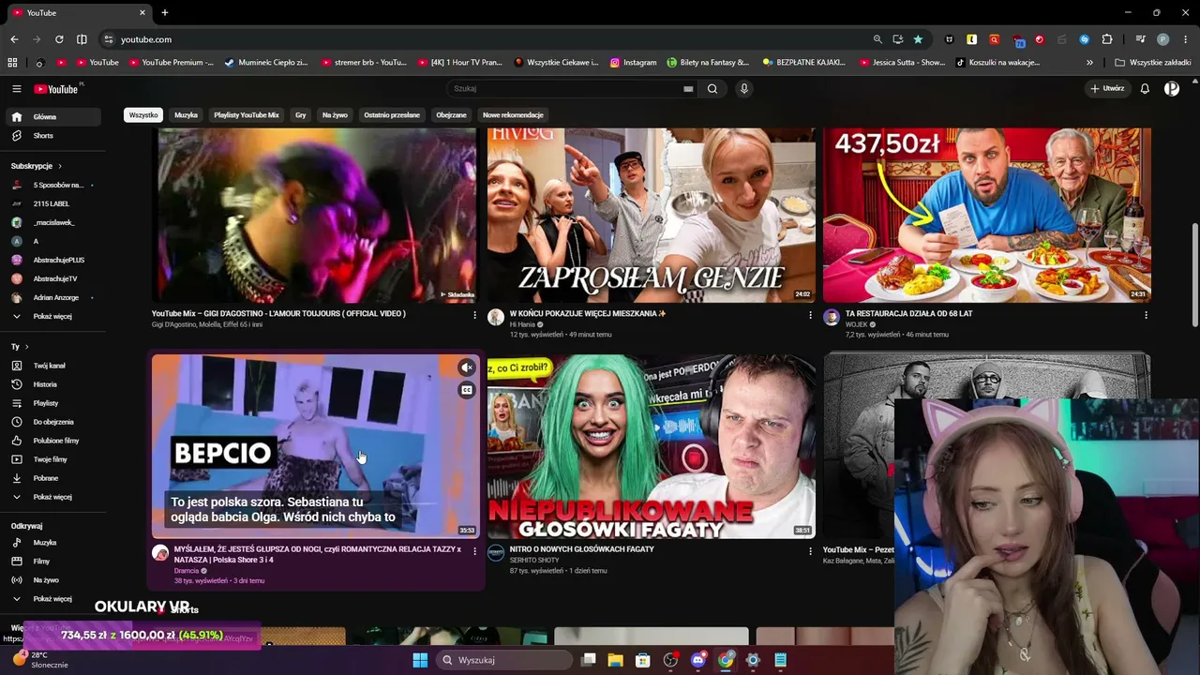Select the Obejrzane filter chip
This screenshot has height=675, width=1200.
pyautogui.click(x=451, y=115)
